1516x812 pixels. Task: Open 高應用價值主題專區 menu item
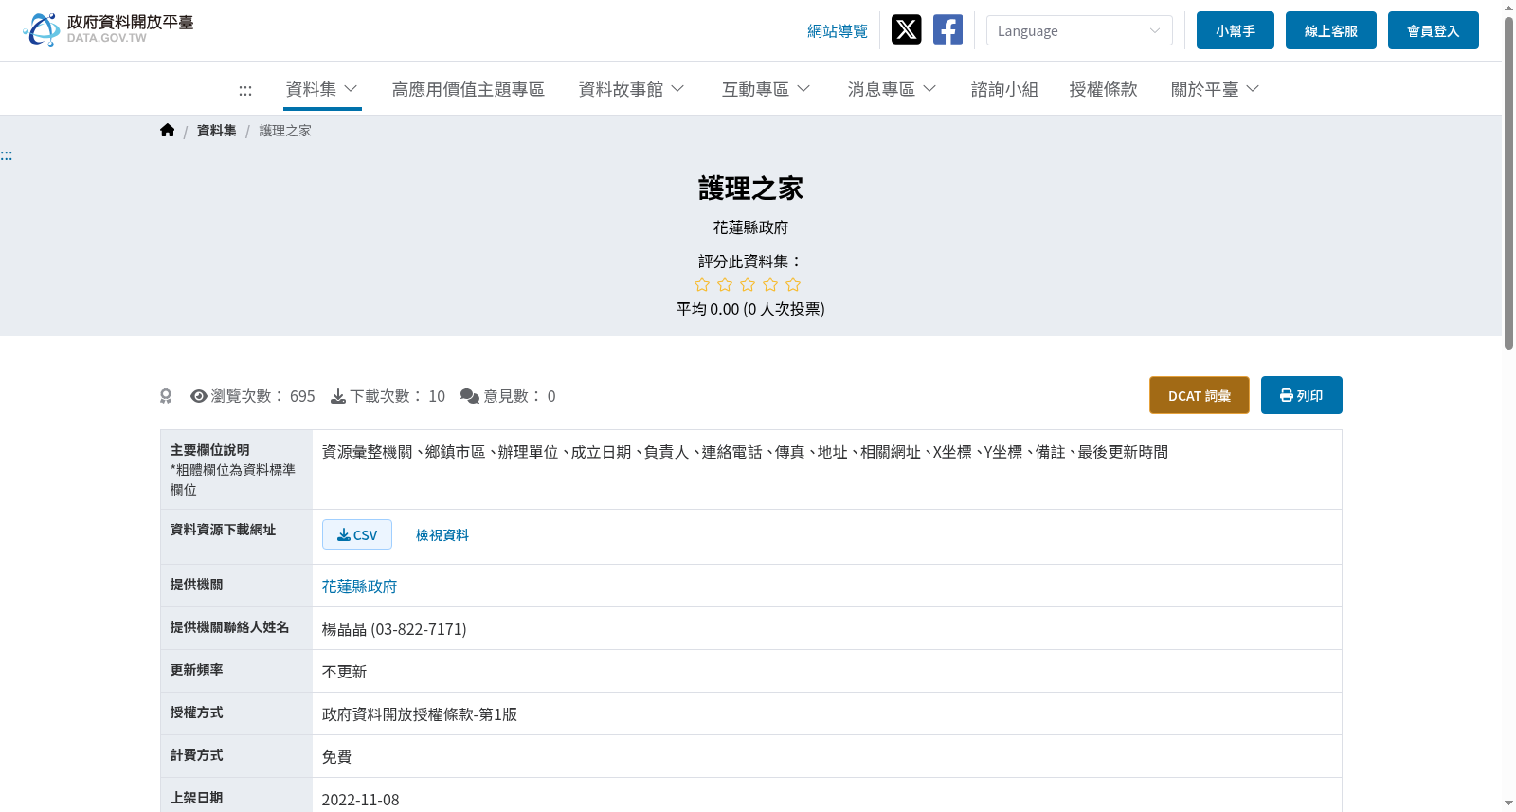(x=468, y=89)
